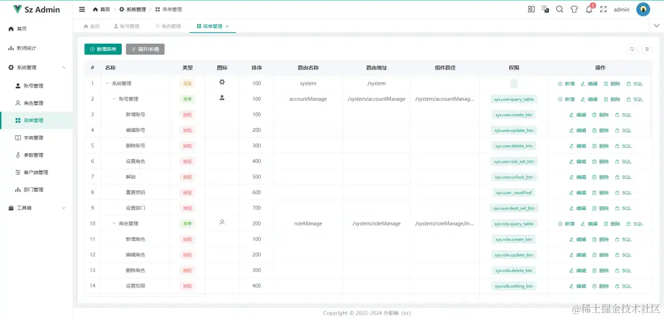Screen dimensions: 664x318
Task: Click the 新增菜单 button
Action: coord(103,49)
